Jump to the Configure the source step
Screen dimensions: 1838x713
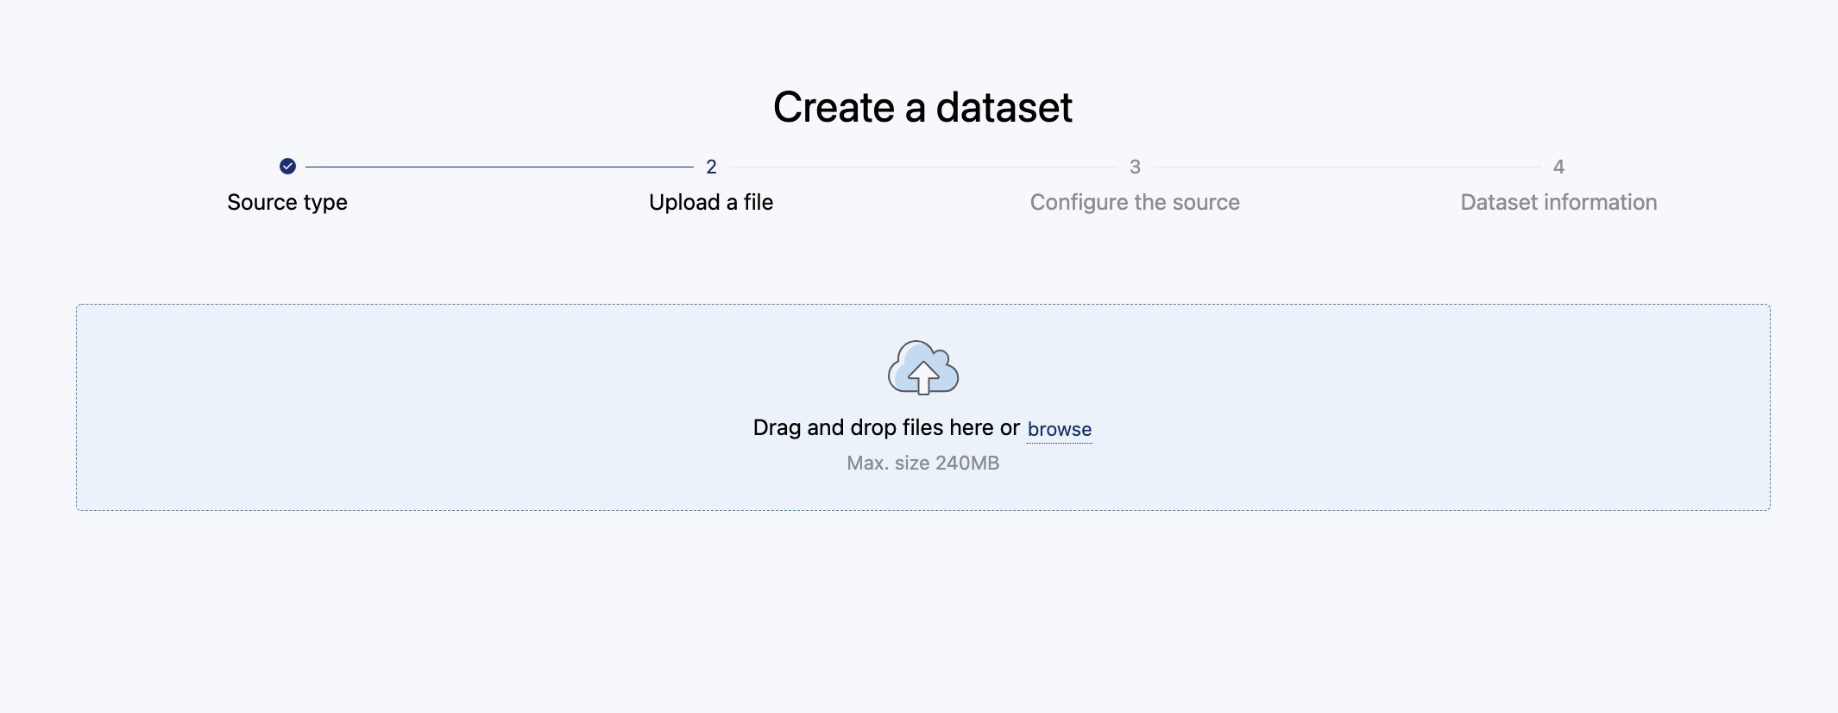1135,202
